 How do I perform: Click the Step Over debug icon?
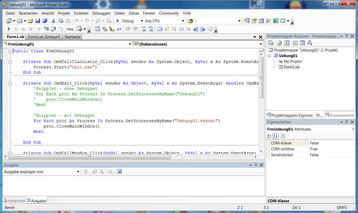(x=53, y=29)
